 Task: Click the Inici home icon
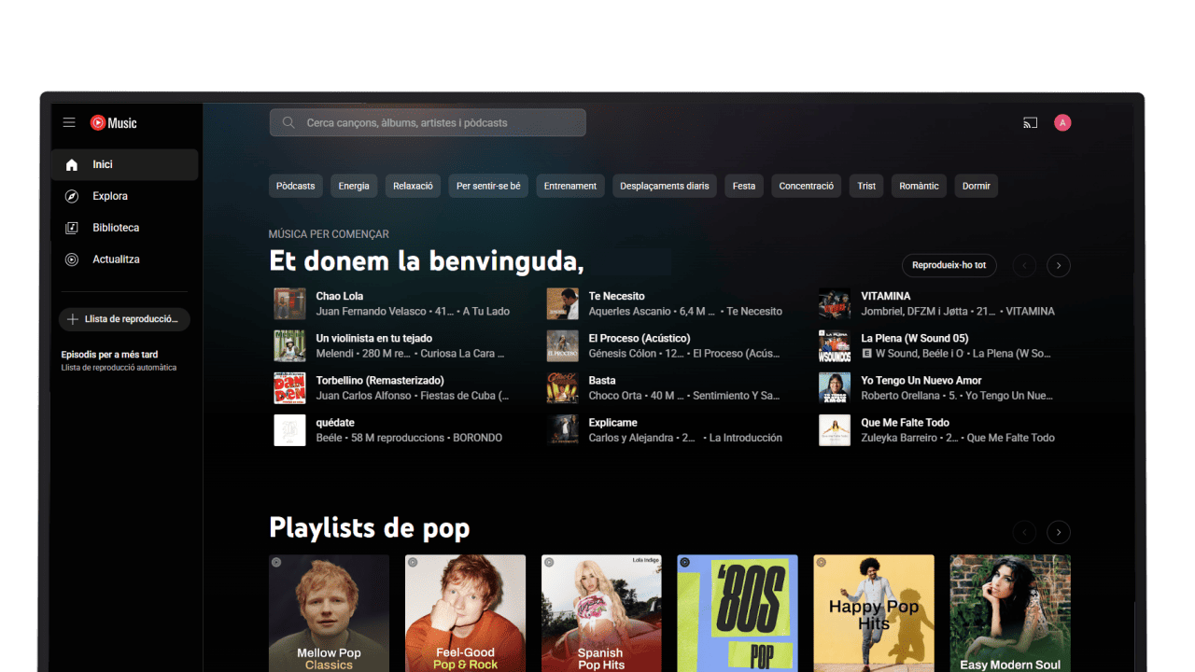click(72, 164)
